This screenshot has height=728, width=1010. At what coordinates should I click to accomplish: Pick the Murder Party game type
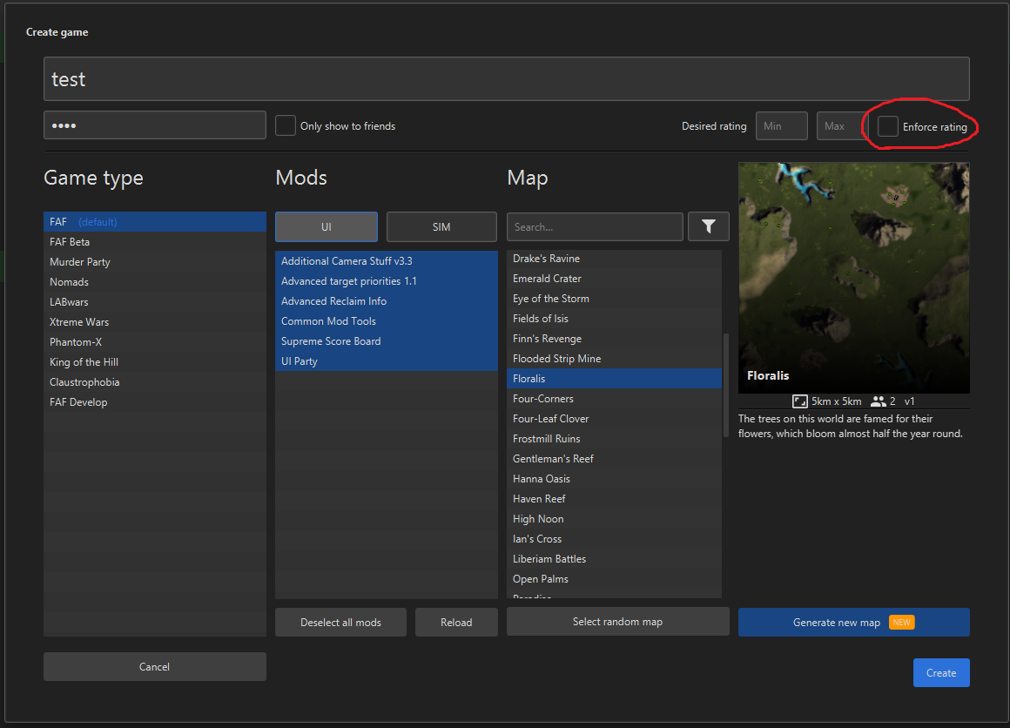tap(155, 261)
